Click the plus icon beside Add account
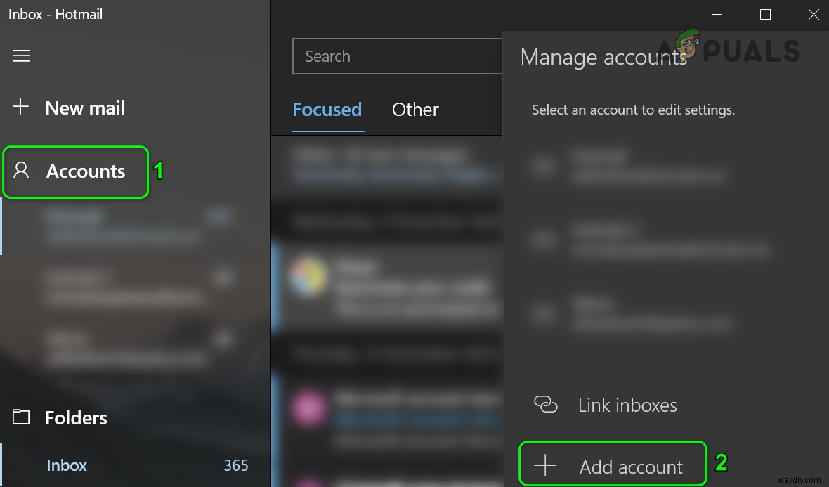This screenshot has width=829, height=487. tap(545, 466)
